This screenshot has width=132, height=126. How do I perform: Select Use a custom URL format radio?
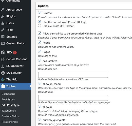coord(40,26)
